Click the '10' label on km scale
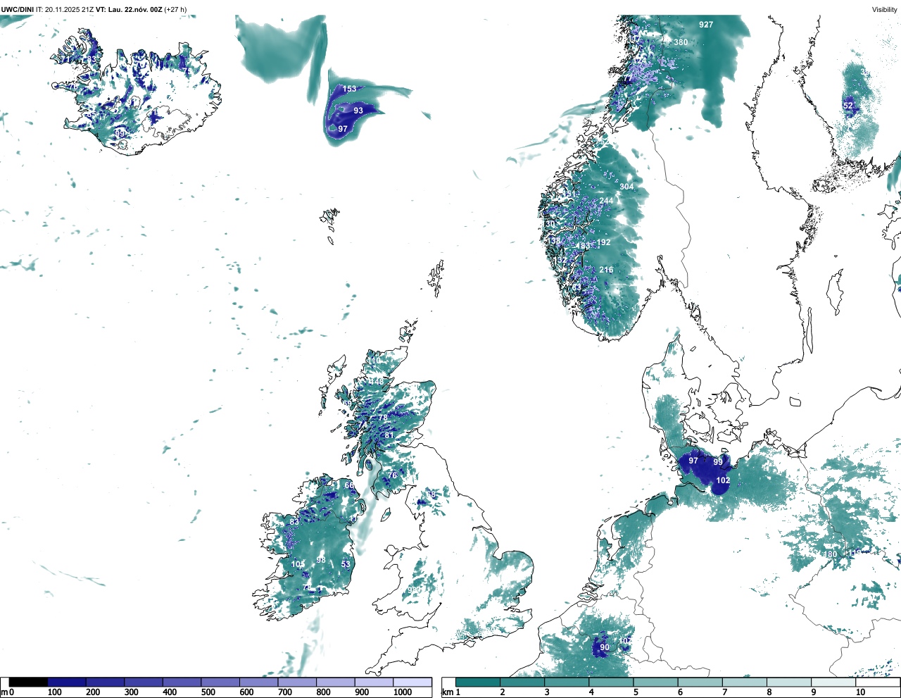 click(x=860, y=692)
